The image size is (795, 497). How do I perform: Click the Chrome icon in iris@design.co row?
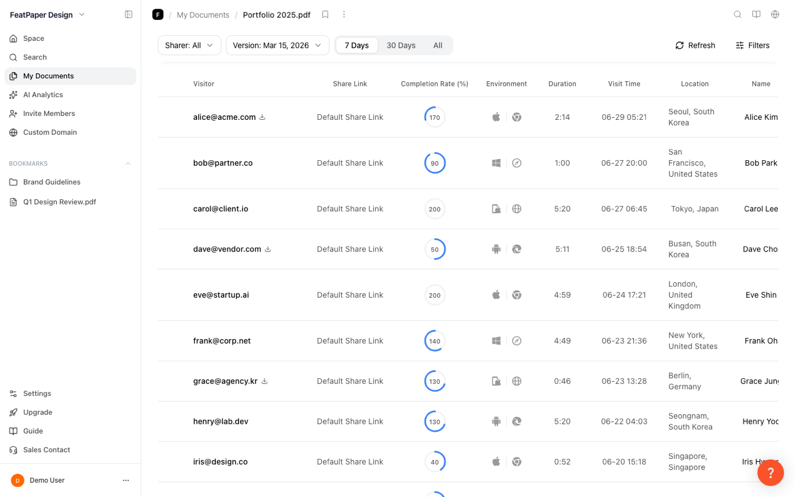(x=517, y=462)
